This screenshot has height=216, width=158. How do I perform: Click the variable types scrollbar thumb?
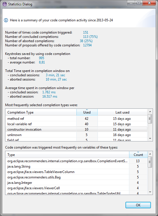[x=150, y=162]
